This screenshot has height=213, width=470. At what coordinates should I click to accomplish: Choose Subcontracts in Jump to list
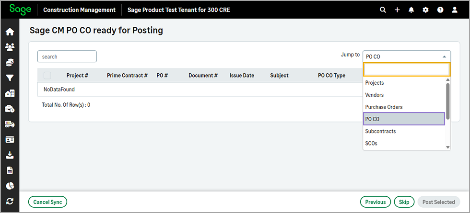click(404, 131)
